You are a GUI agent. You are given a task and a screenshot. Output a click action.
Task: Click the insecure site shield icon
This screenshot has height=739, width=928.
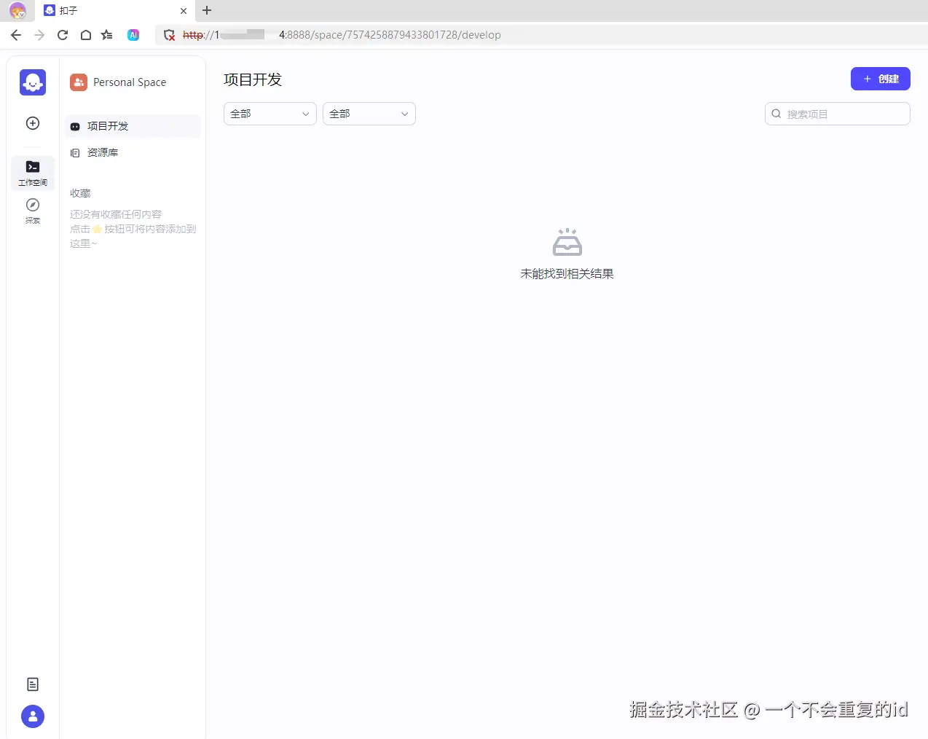click(x=170, y=35)
